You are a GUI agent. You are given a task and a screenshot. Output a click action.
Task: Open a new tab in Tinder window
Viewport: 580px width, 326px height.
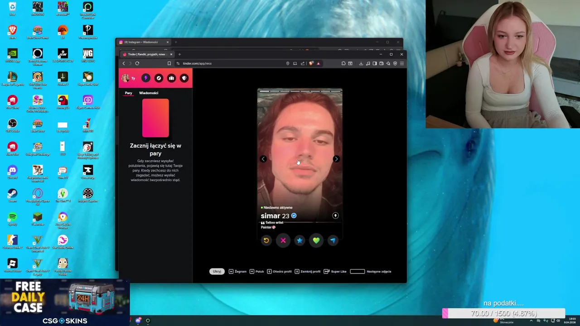(x=179, y=54)
